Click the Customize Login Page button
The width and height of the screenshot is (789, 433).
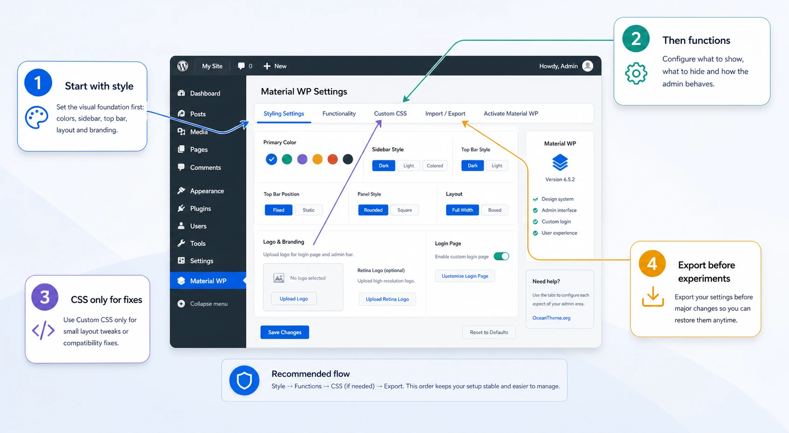coord(465,276)
